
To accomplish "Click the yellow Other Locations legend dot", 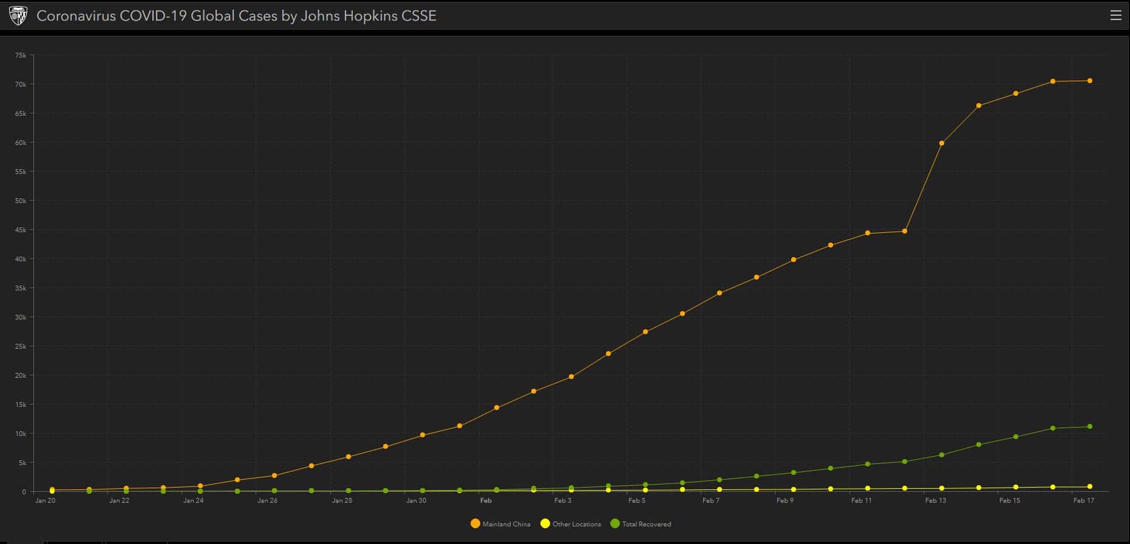I will [x=545, y=524].
